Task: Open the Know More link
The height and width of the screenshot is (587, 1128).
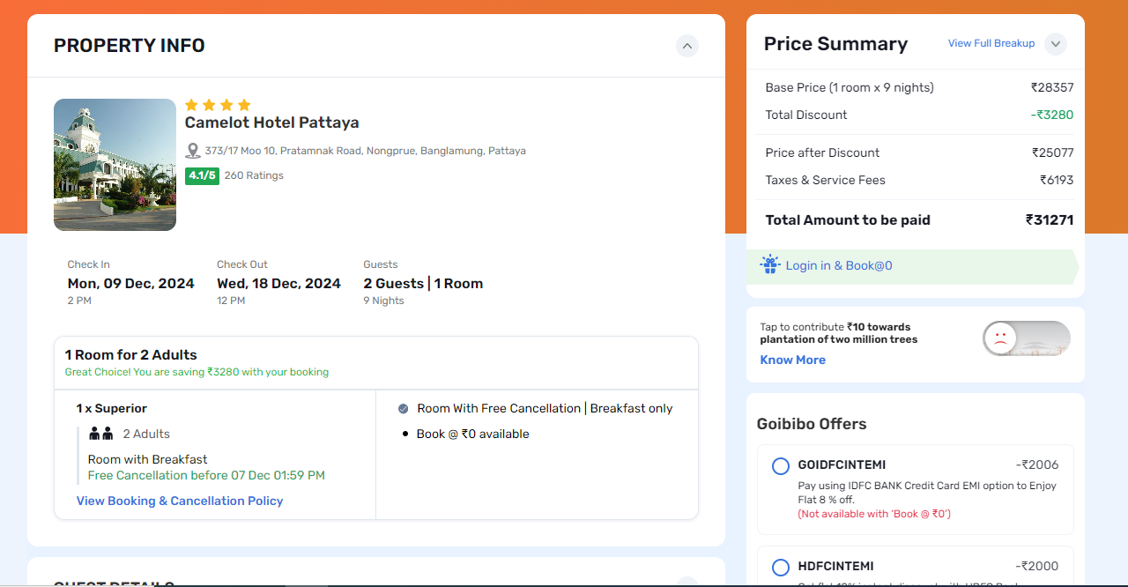Action: pos(793,360)
